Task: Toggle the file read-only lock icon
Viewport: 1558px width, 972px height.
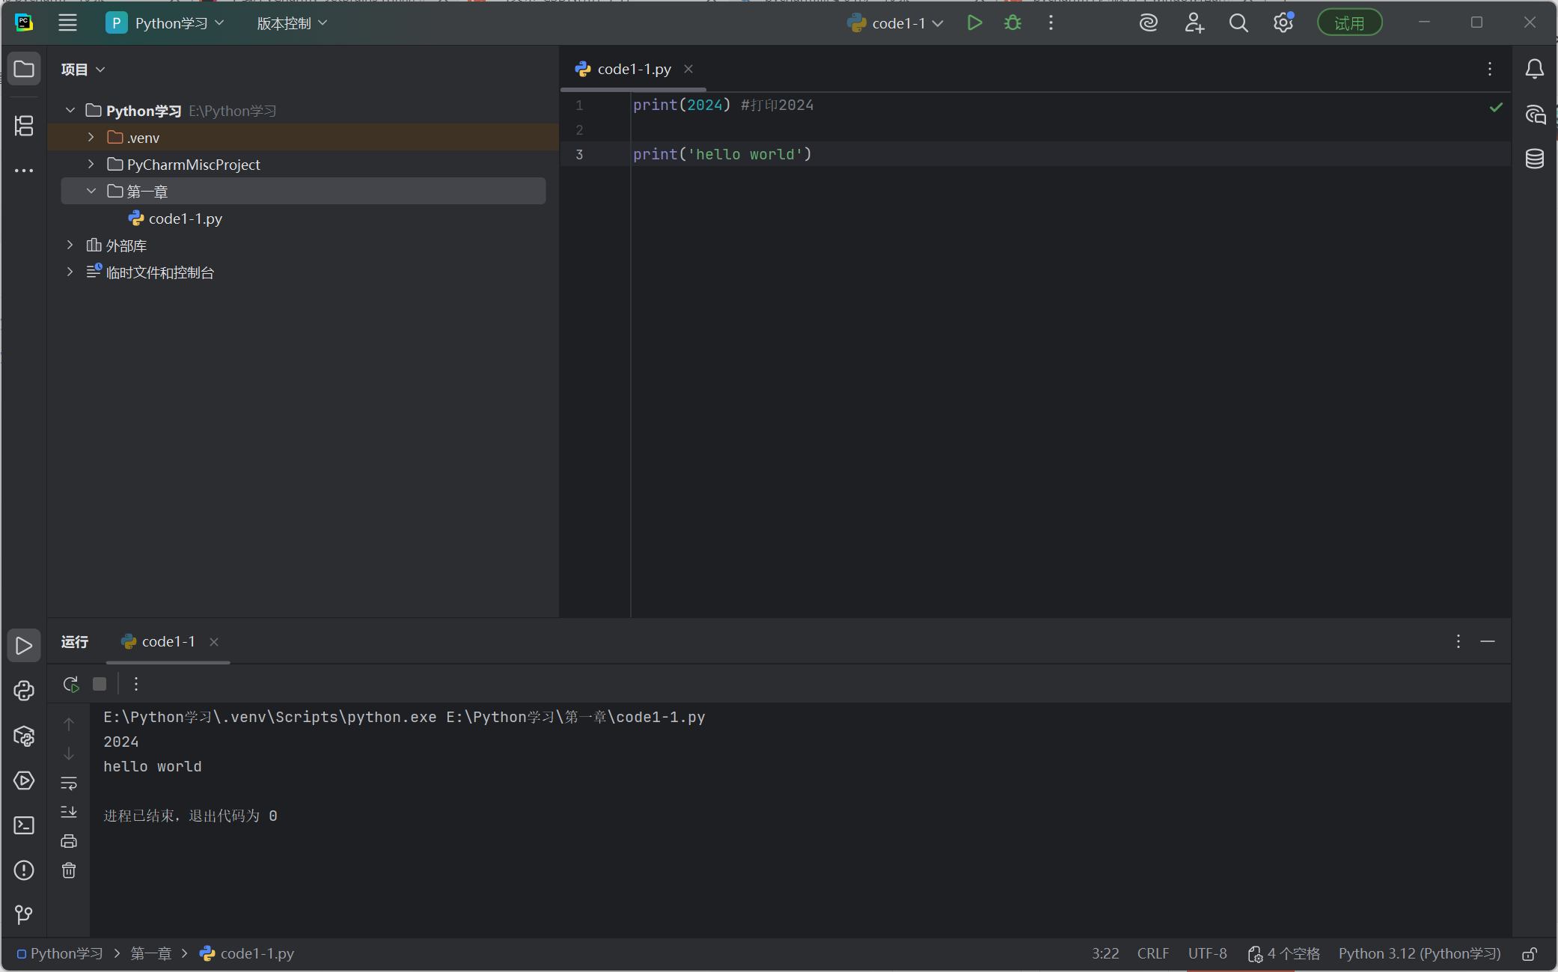Action: (1530, 954)
